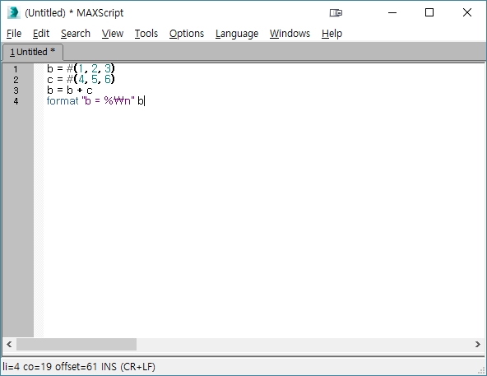This screenshot has height=376, width=487.
Task: Click line number 1 in the margin
Action: point(16,69)
